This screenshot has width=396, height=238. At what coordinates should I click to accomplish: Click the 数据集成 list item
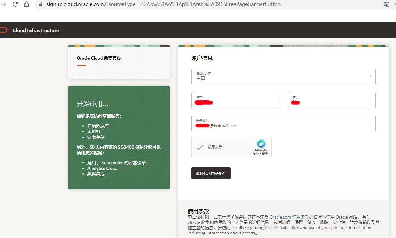click(x=96, y=174)
